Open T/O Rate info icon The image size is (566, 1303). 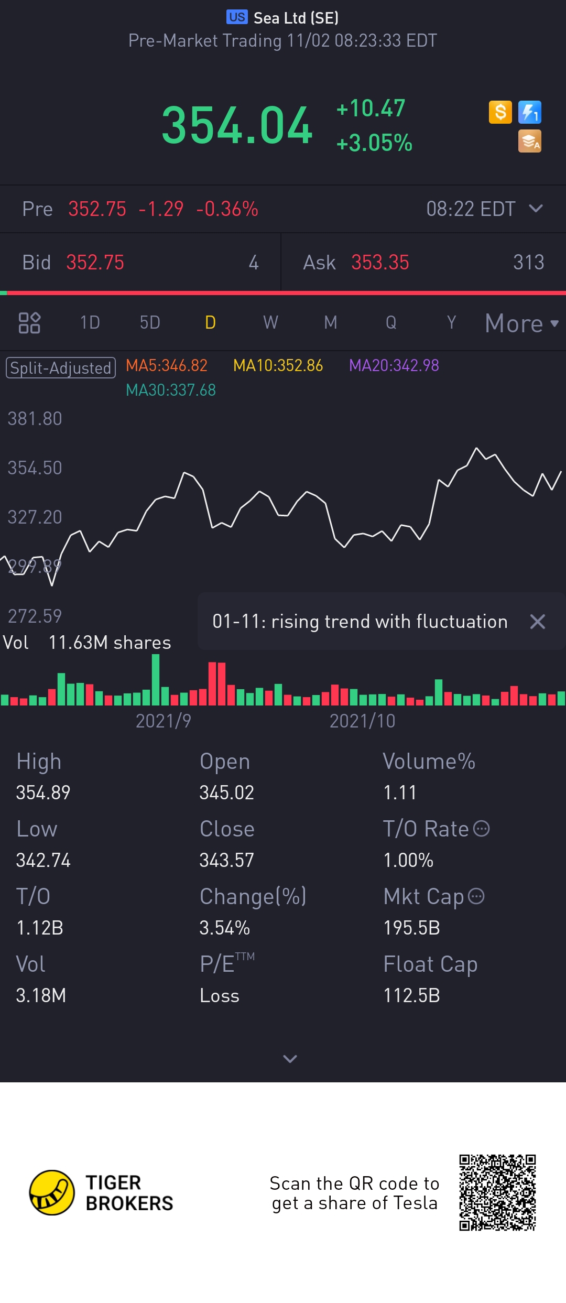(481, 829)
